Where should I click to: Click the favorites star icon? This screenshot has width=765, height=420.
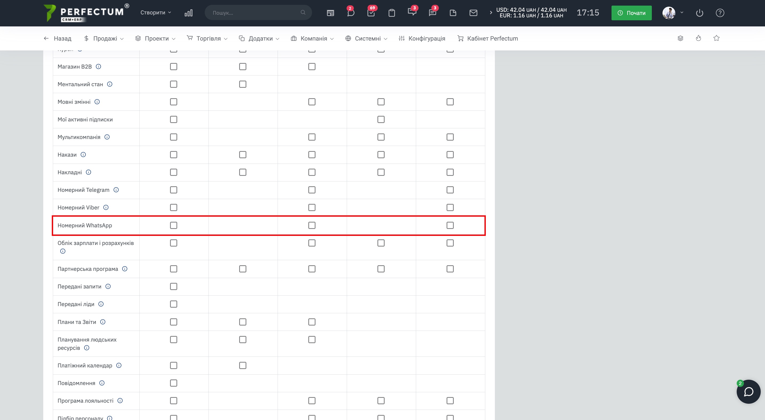[x=716, y=38]
